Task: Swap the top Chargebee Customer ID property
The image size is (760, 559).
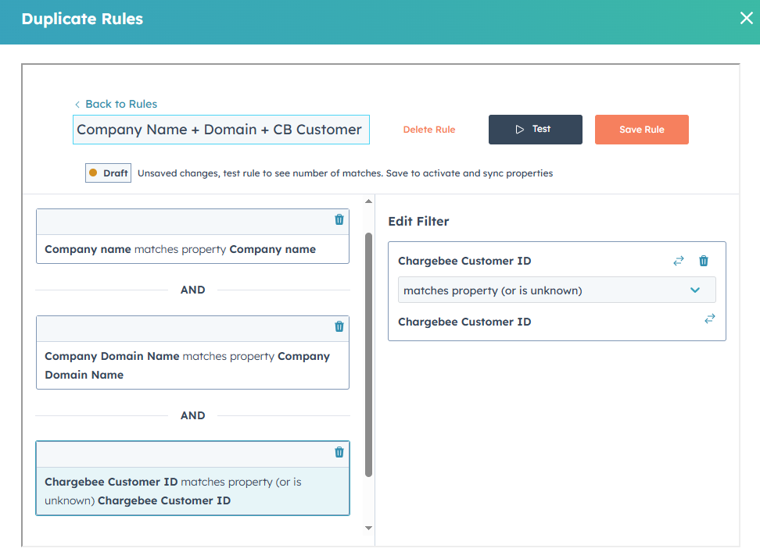Action: [678, 262]
